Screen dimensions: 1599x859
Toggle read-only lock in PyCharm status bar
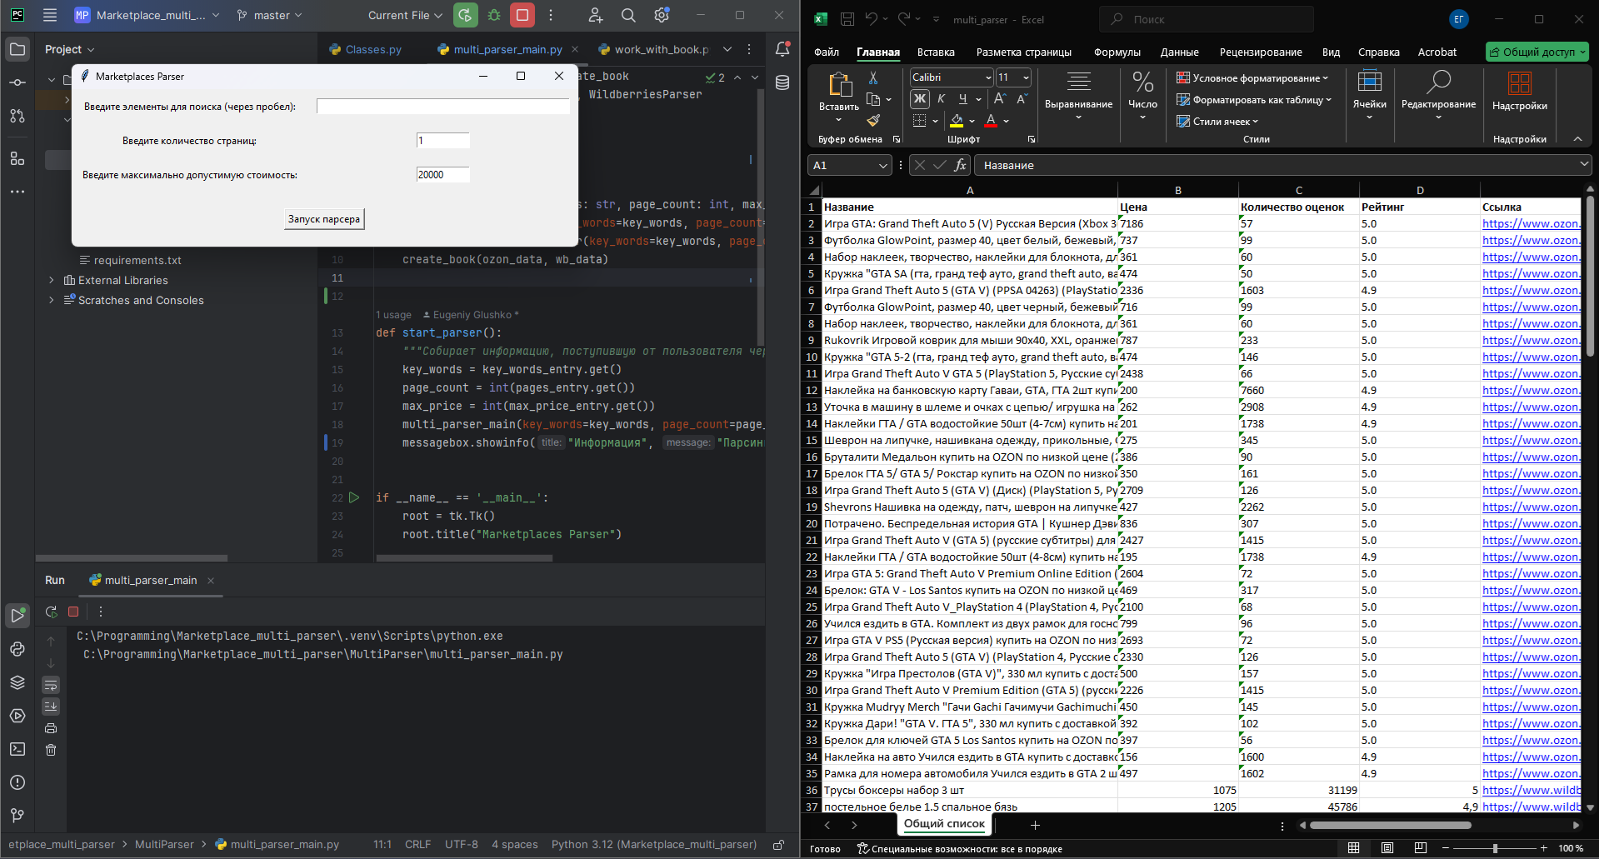pos(778,844)
